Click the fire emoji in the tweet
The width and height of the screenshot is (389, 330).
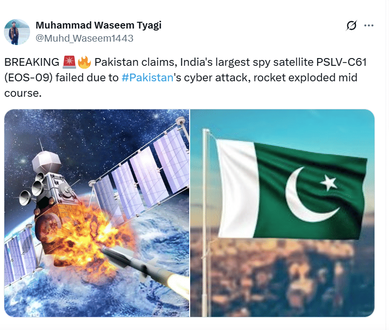click(84, 62)
